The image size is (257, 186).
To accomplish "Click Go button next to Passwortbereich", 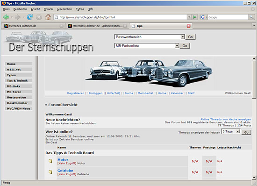I will (190, 37).
